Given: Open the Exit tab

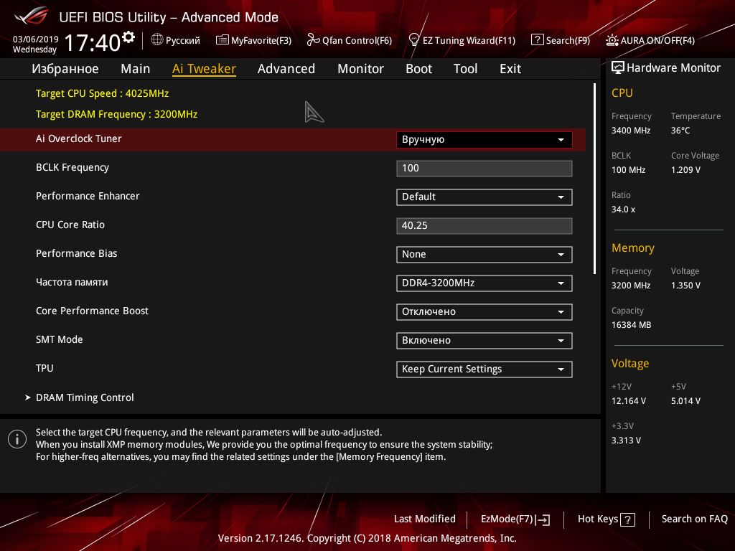Looking at the screenshot, I should (510, 69).
